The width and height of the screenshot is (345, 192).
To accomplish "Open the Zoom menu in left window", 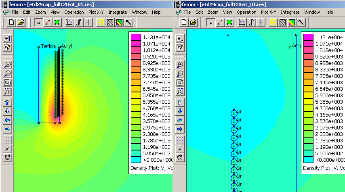I will pos(40,12).
